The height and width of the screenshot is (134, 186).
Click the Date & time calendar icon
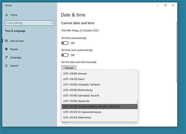(x=6, y=41)
